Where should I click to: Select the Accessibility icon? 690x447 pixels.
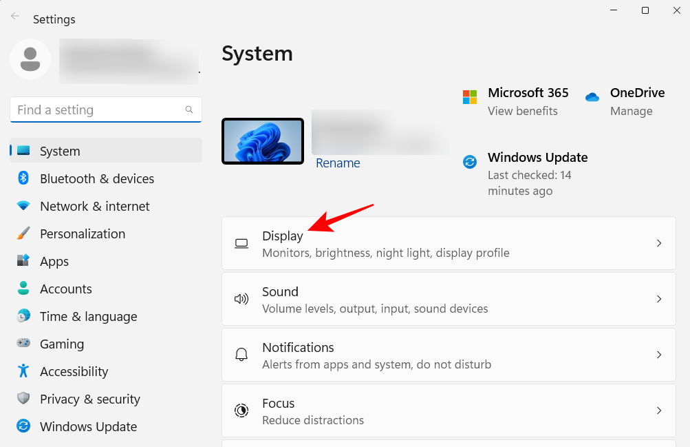pyautogui.click(x=23, y=371)
